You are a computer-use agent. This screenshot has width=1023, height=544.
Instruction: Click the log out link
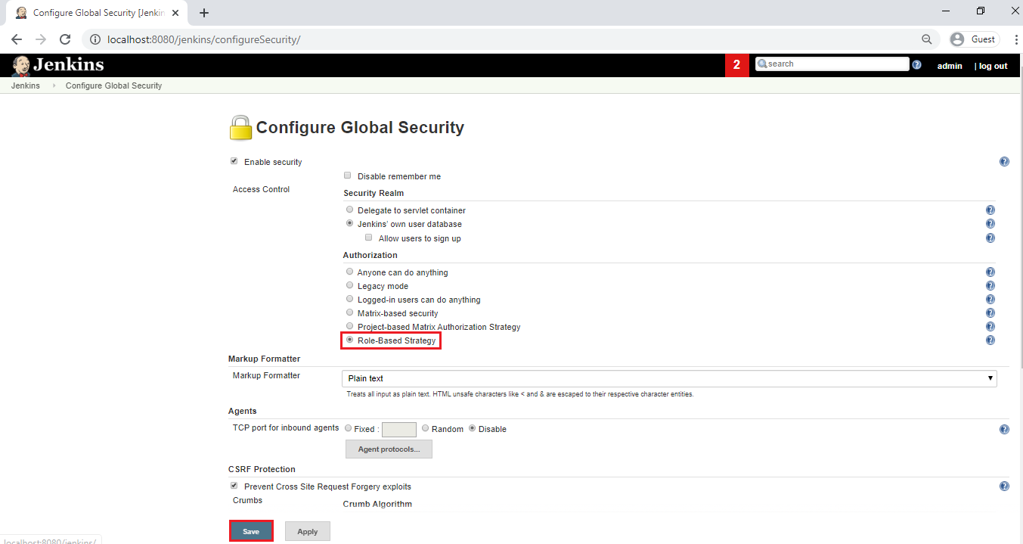coord(993,66)
